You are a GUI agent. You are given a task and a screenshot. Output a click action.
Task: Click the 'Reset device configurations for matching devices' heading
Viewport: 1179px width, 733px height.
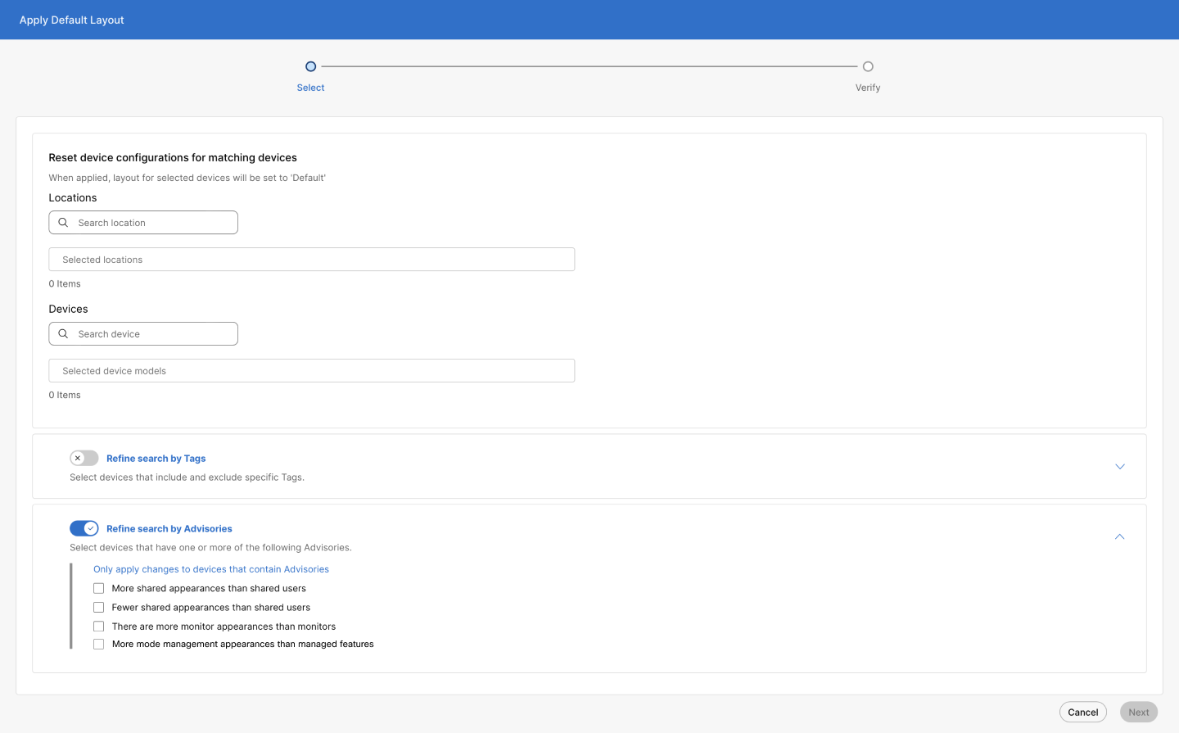pyautogui.click(x=173, y=157)
